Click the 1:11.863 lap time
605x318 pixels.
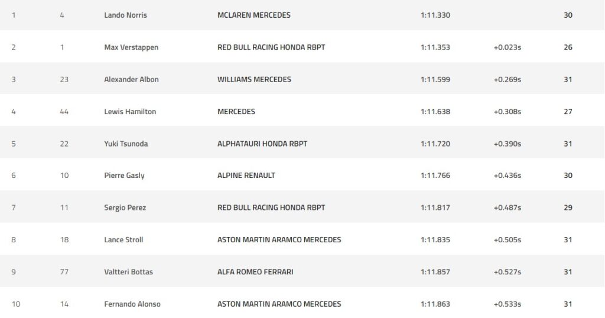[x=435, y=304]
